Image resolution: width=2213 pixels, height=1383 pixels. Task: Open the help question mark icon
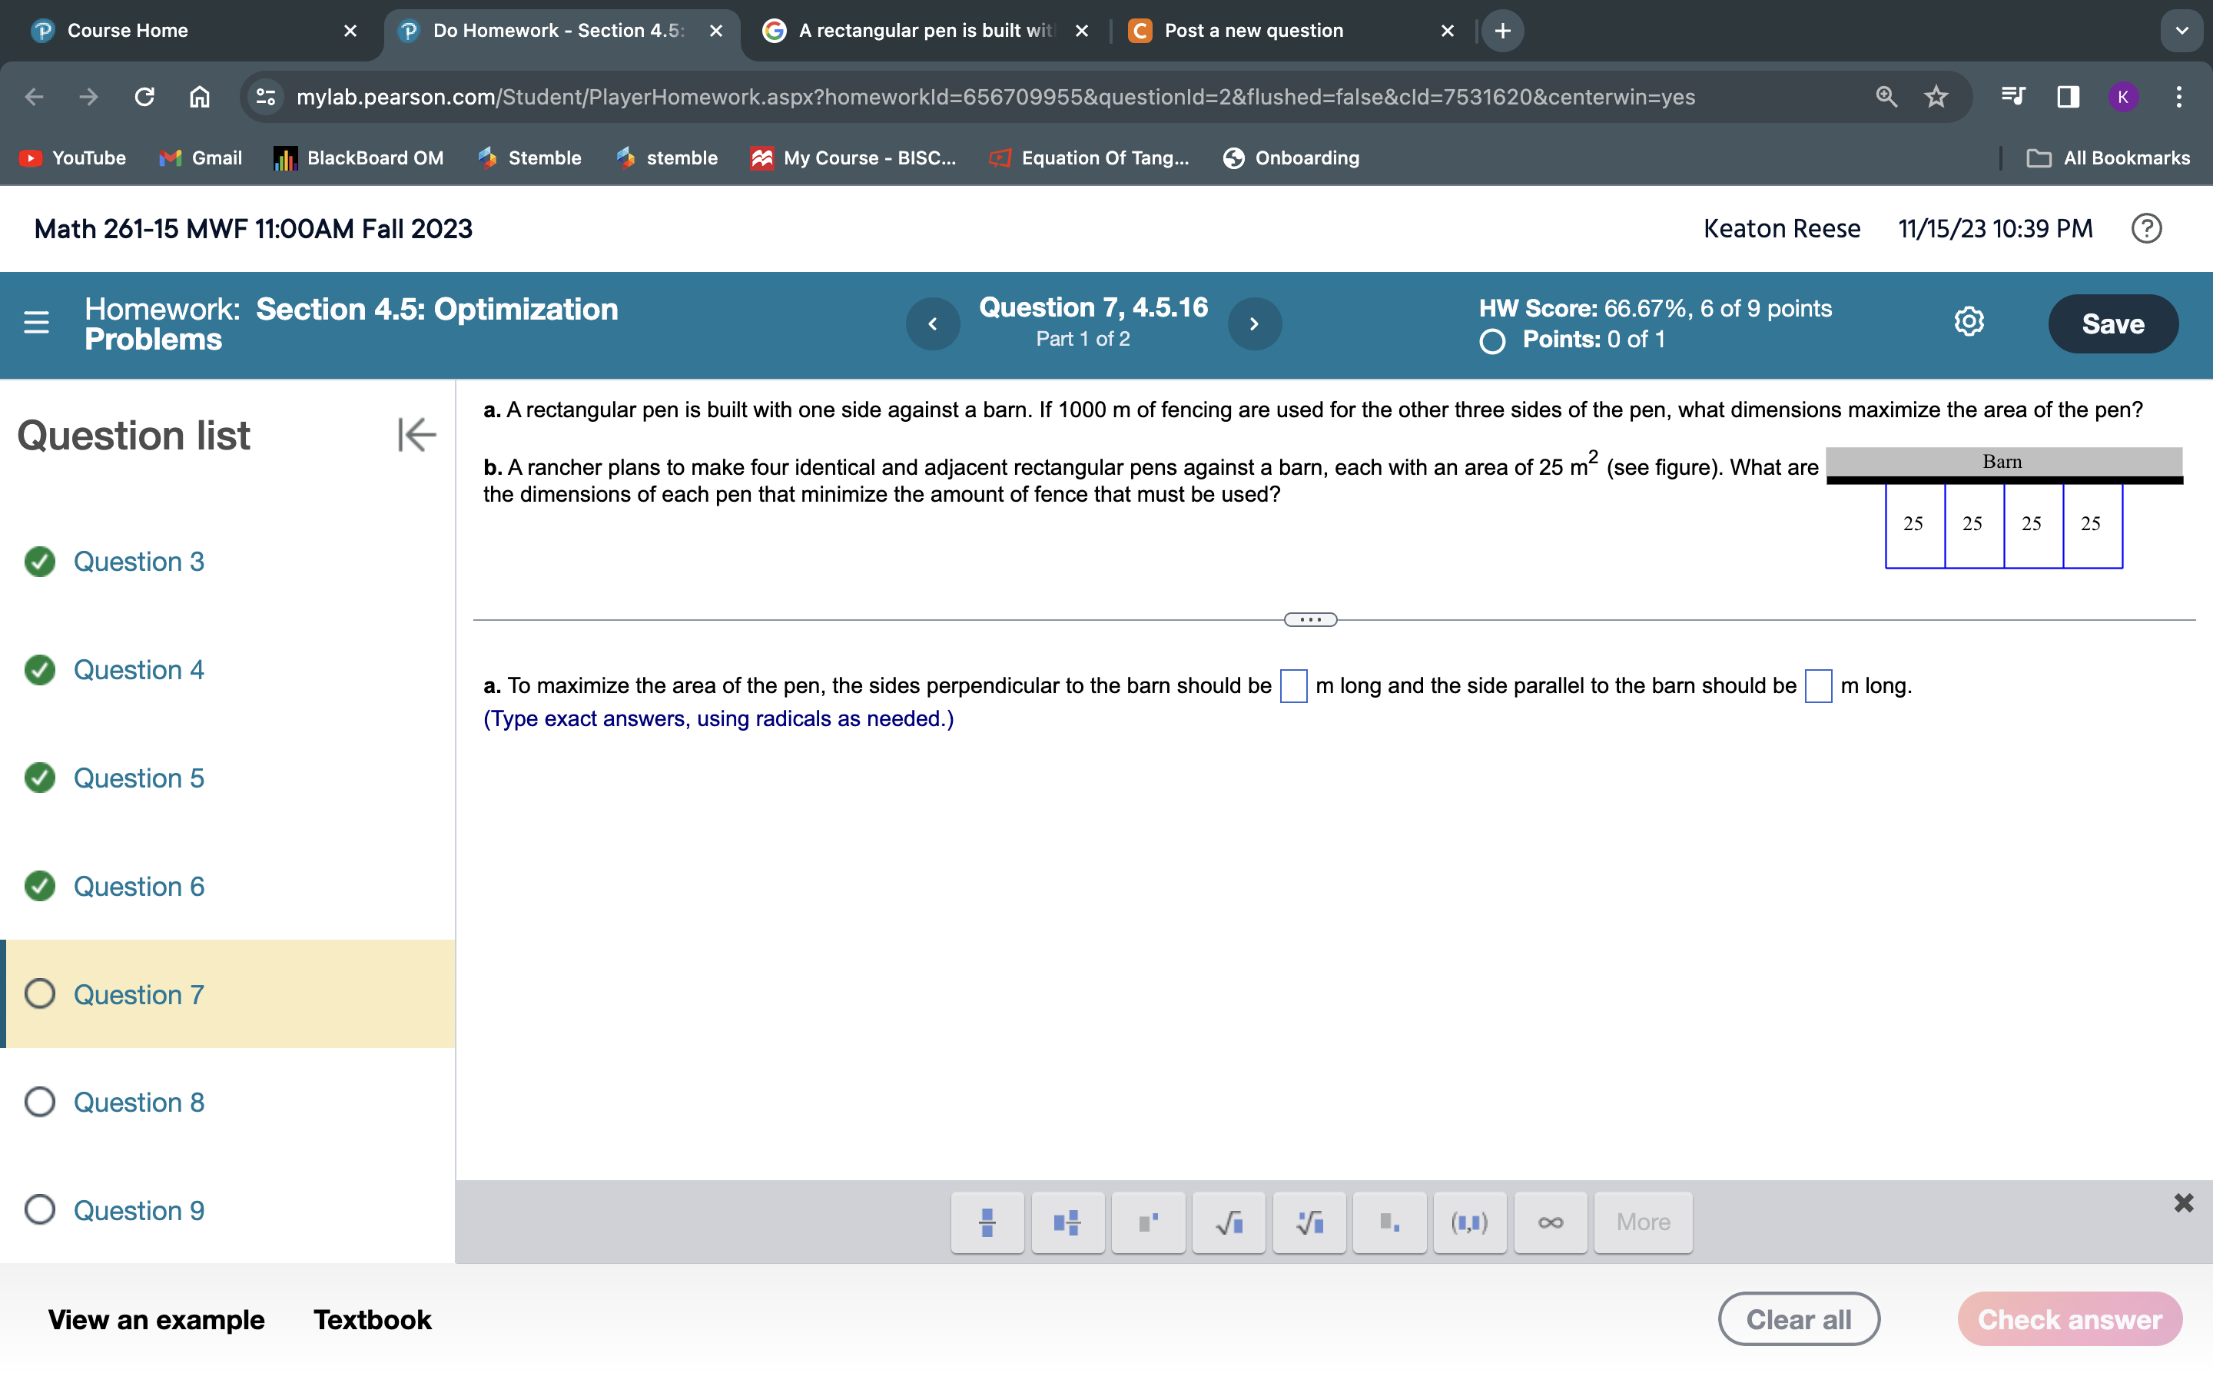pos(2146,229)
